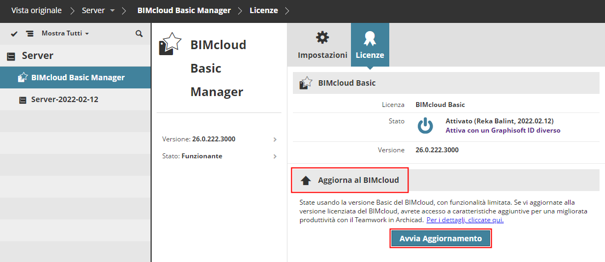Click link Attiva con un Graphisoft ID diverso
Screen dimensions: 605x262
tap(503, 130)
